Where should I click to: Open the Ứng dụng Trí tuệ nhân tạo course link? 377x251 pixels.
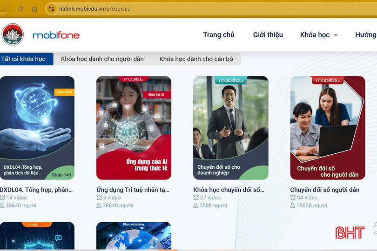133,190
